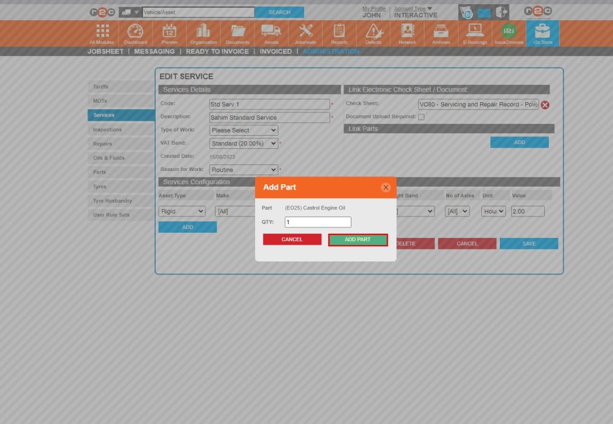
Task: Click ADD under Link Parts
Action: click(519, 142)
